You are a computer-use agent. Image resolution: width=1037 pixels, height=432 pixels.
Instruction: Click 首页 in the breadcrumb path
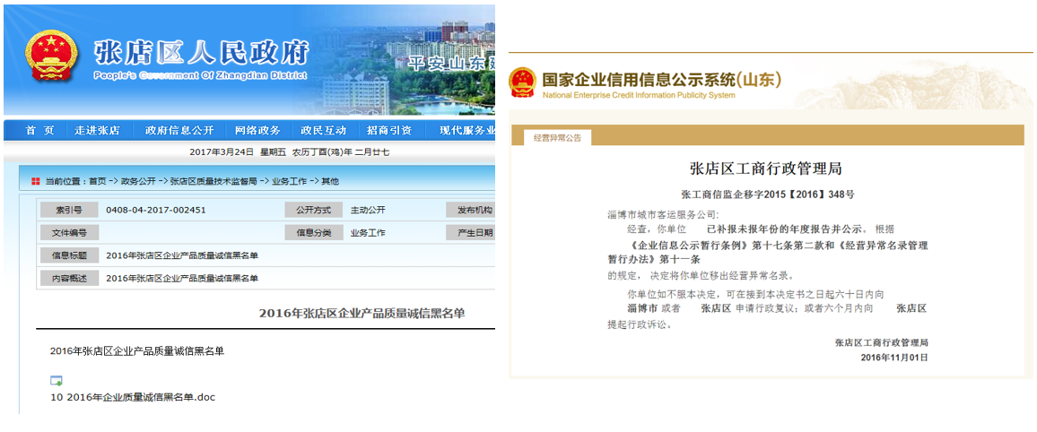coord(97,181)
